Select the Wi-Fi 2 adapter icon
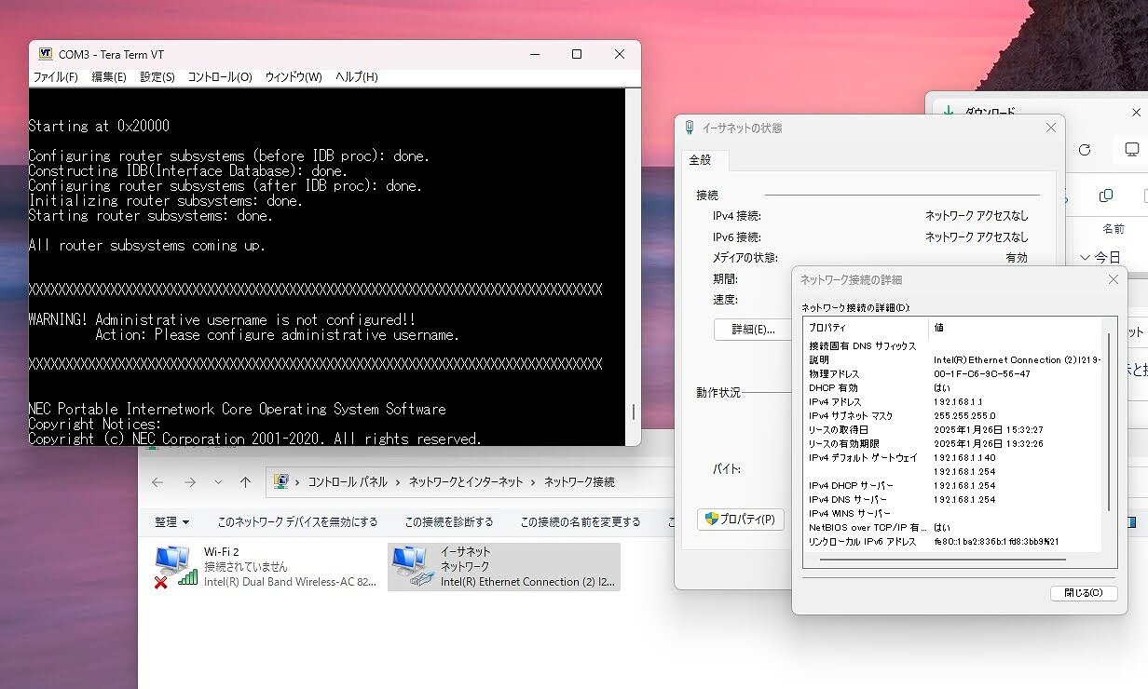The width and height of the screenshot is (1148, 689). tap(175, 566)
